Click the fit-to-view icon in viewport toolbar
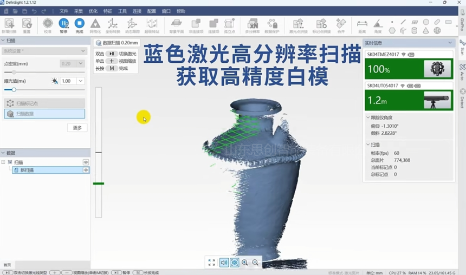Viewport: 466px width, 275px height. tap(212, 263)
